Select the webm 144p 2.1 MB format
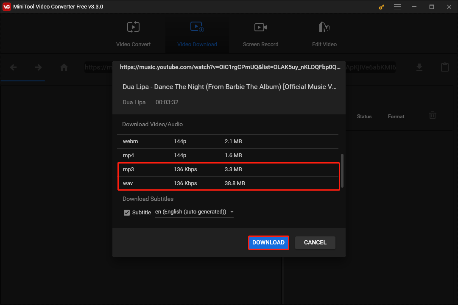 [x=228, y=141]
